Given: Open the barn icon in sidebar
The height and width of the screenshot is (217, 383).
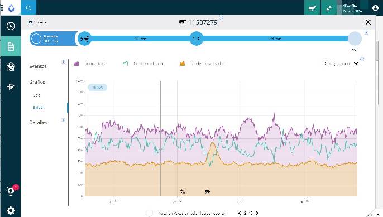Looking at the screenshot, I should [x=11, y=66].
